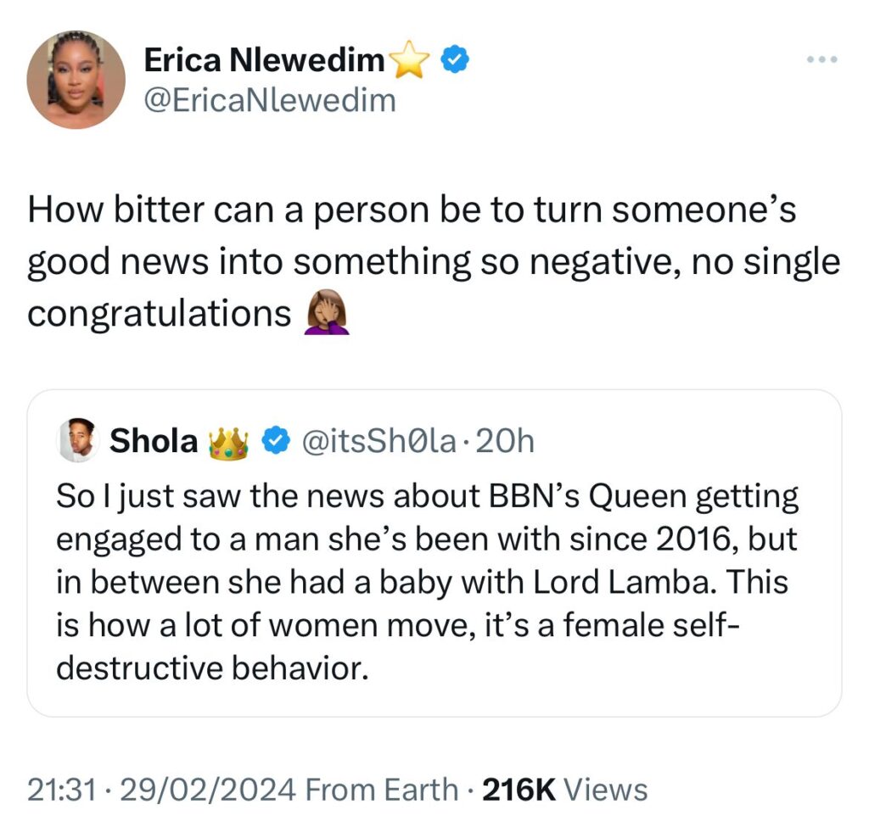
Task: Open the Erica Nlewedim display name
Action: [264, 60]
